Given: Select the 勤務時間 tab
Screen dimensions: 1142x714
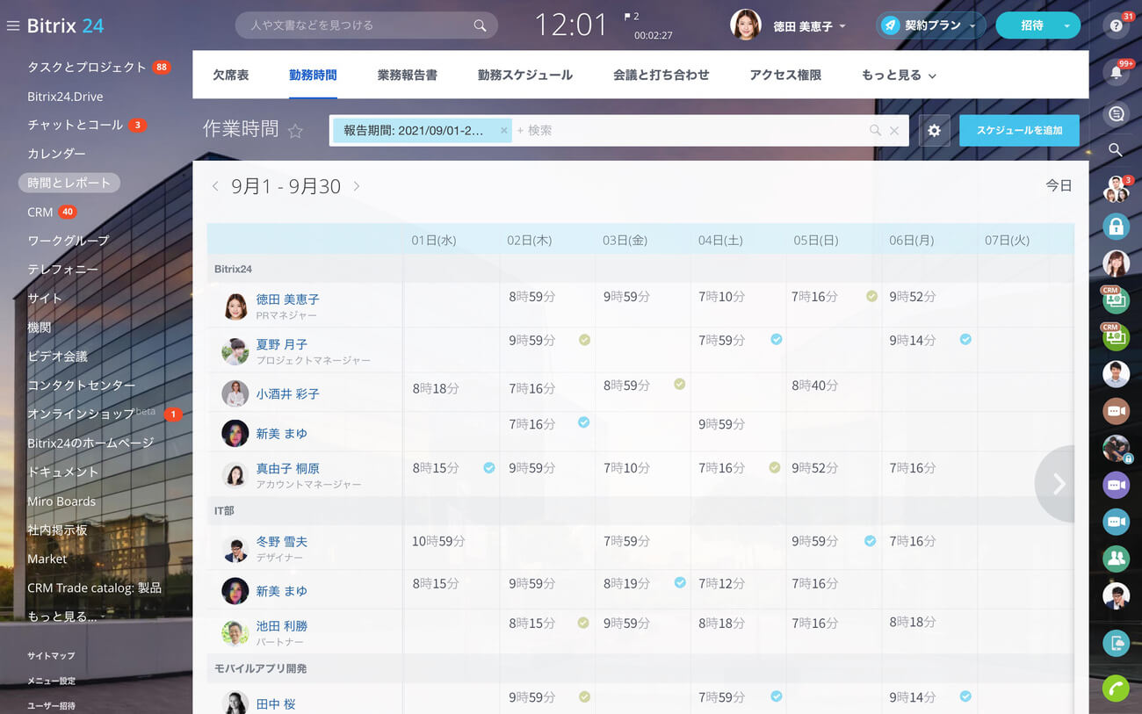Looking at the screenshot, I should pyautogui.click(x=313, y=76).
